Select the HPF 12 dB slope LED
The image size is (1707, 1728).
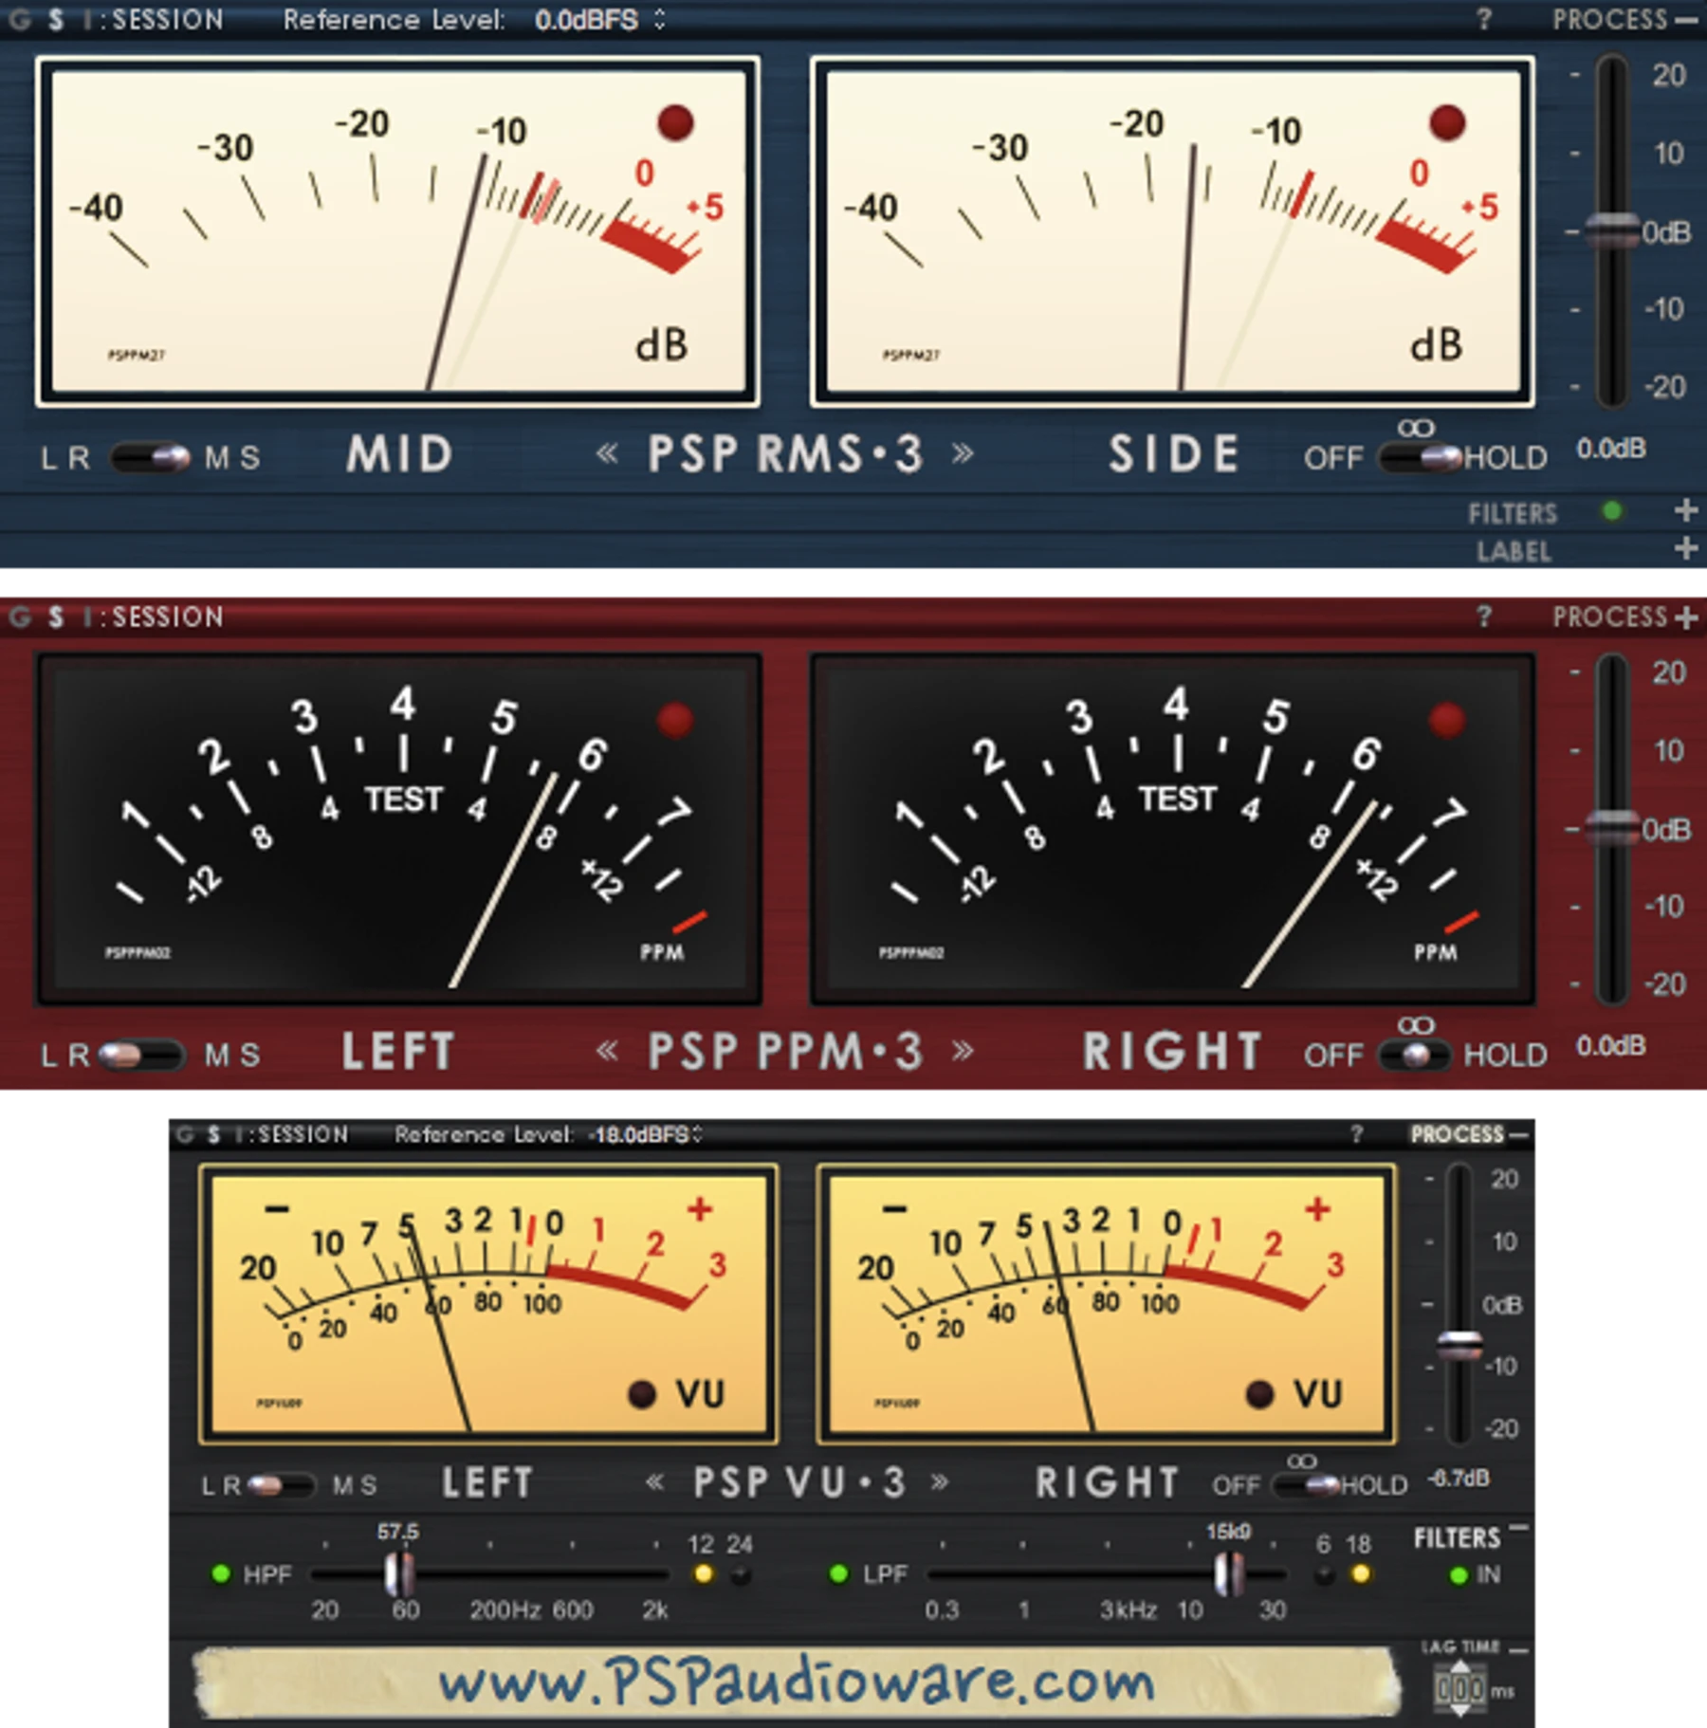(x=703, y=1574)
